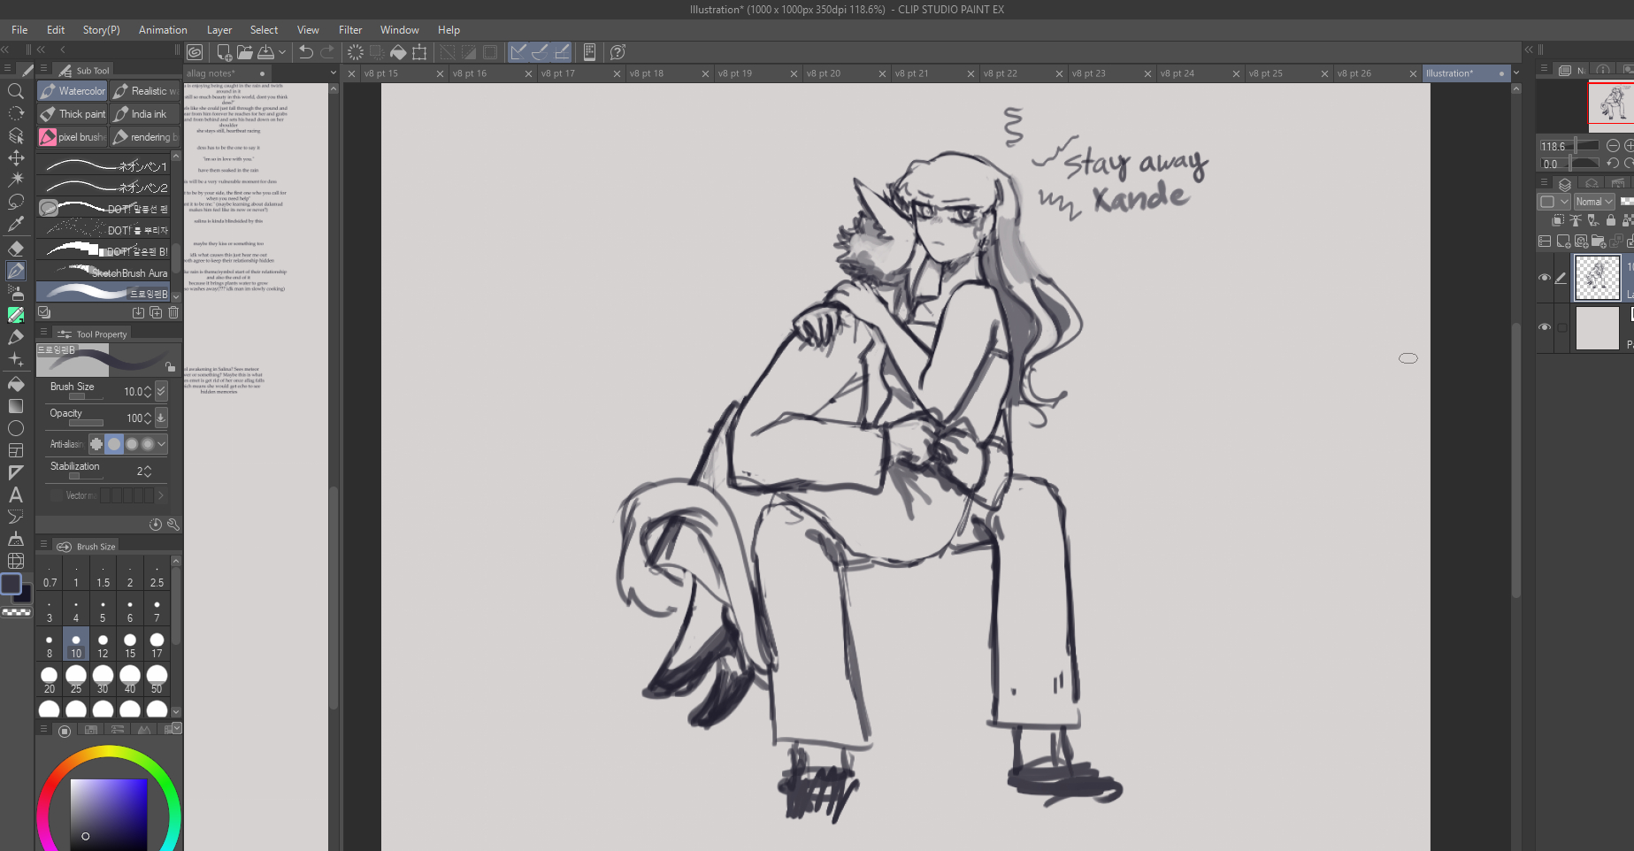Choose the India ink sub tool group
Screen dimensions: 1634x851
pyautogui.click(x=144, y=114)
